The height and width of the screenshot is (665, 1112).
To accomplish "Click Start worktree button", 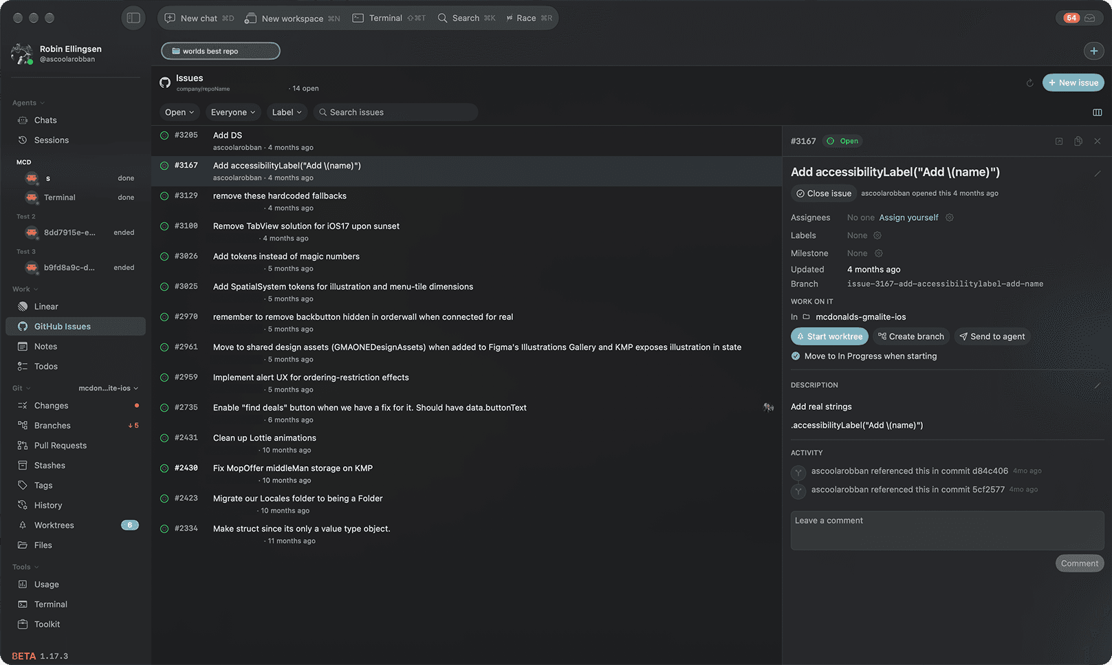I will click(829, 336).
